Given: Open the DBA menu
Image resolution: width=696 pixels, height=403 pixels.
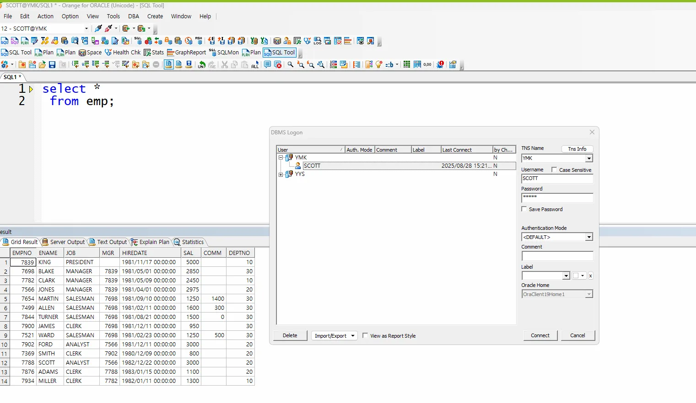Looking at the screenshot, I should (134, 16).
